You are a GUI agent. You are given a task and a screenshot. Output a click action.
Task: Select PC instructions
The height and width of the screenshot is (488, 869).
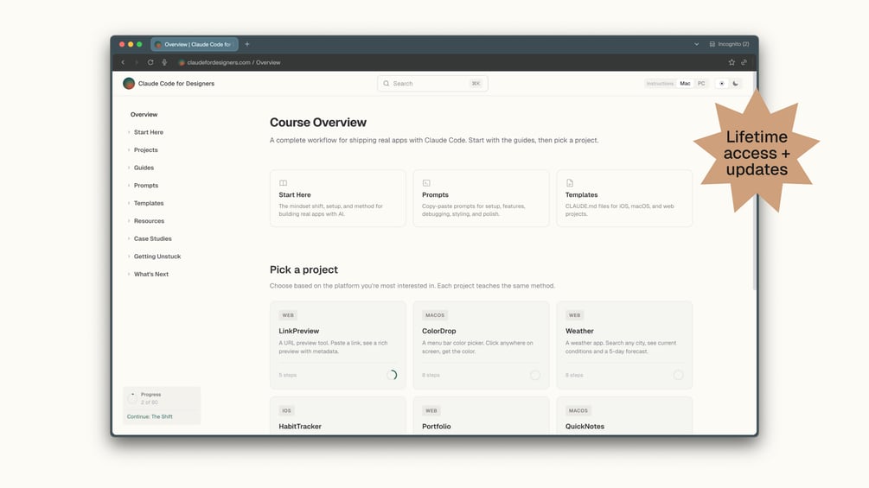(701, 84)
